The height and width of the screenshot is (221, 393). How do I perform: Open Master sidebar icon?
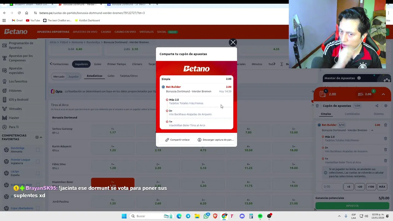5,118
